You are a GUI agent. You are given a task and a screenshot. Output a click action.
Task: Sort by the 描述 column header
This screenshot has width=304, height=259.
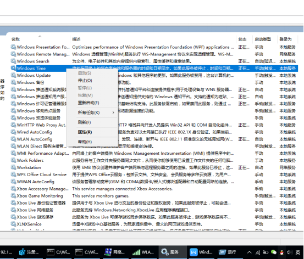153,39
